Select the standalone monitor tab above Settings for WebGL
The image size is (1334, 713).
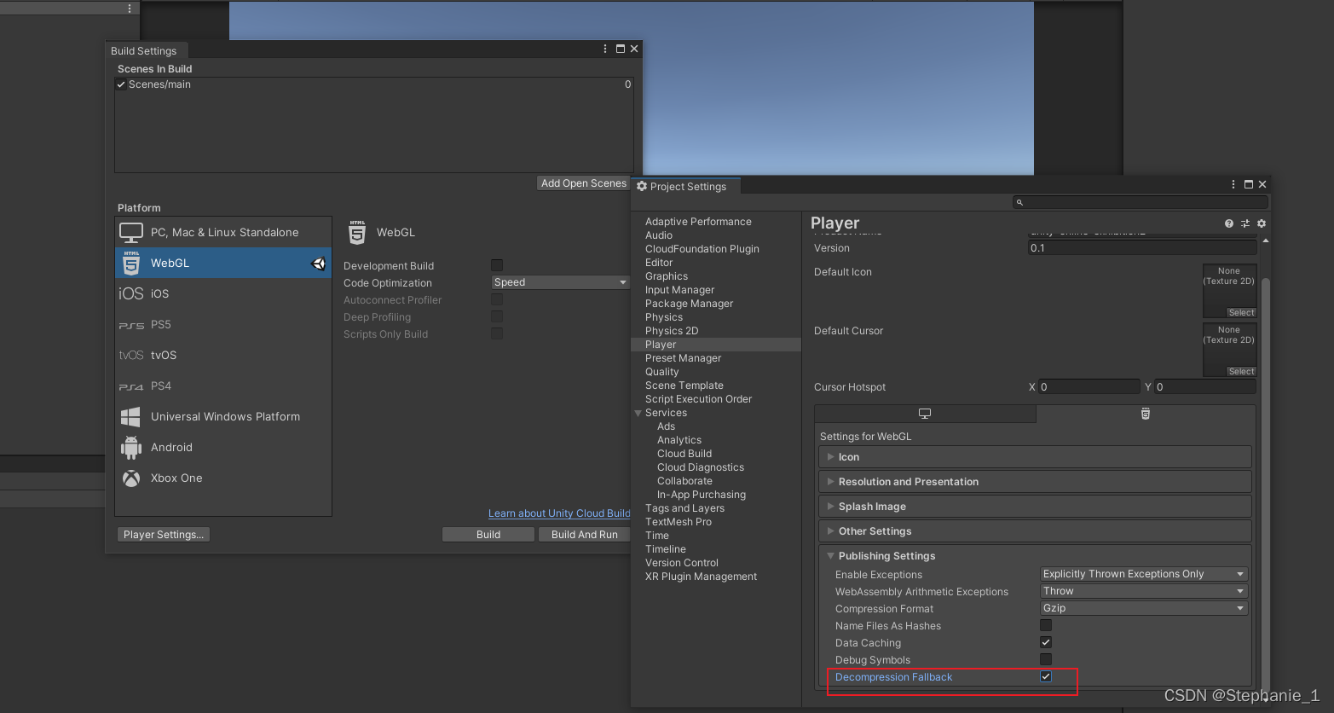point(925,414)
